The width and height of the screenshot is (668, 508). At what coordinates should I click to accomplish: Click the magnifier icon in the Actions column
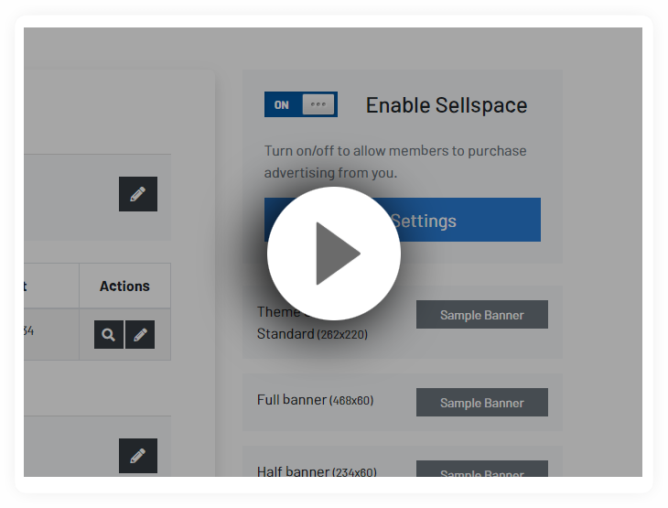click(108, 335)
